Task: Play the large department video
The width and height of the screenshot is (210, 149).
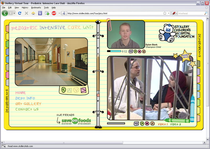Action: coord(142,124)
